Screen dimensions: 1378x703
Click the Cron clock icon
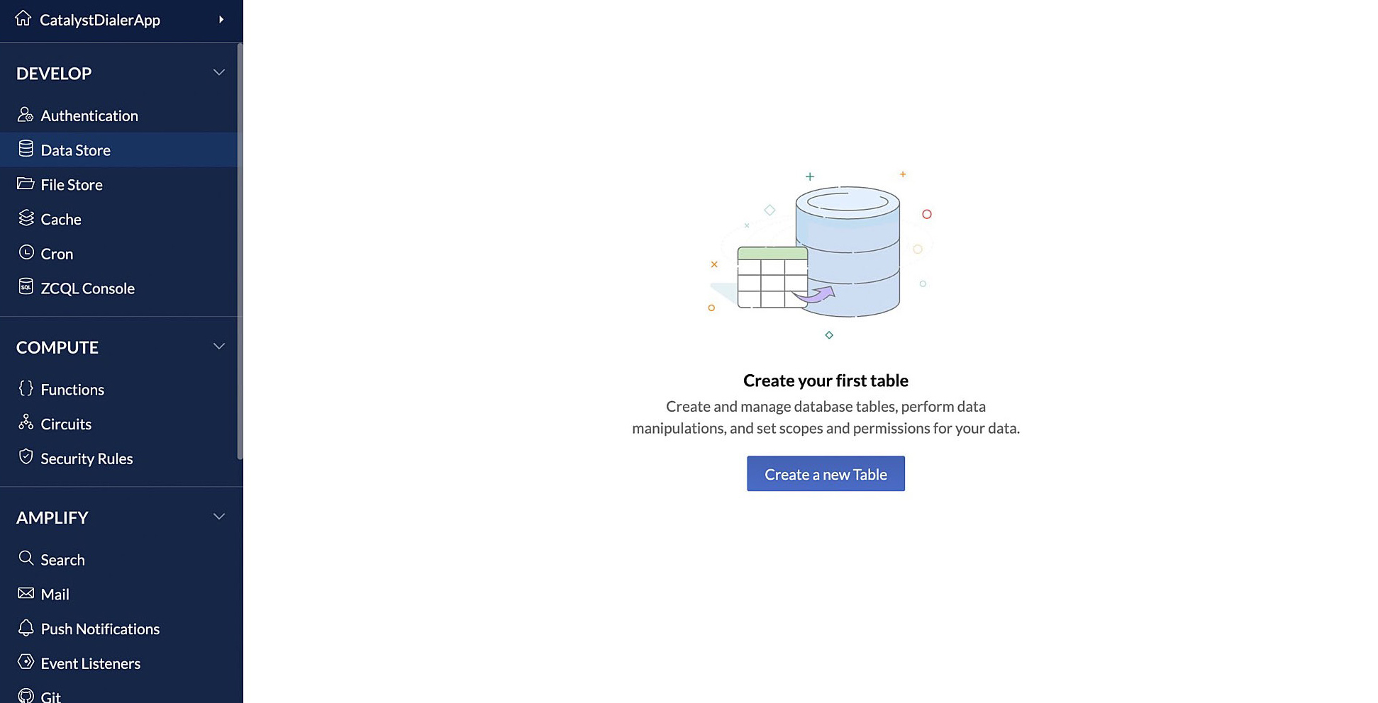26,253
